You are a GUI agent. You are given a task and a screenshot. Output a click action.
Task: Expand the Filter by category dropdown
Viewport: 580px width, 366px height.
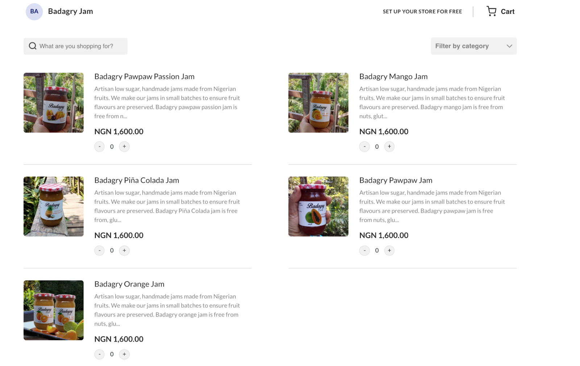(473, 46)
